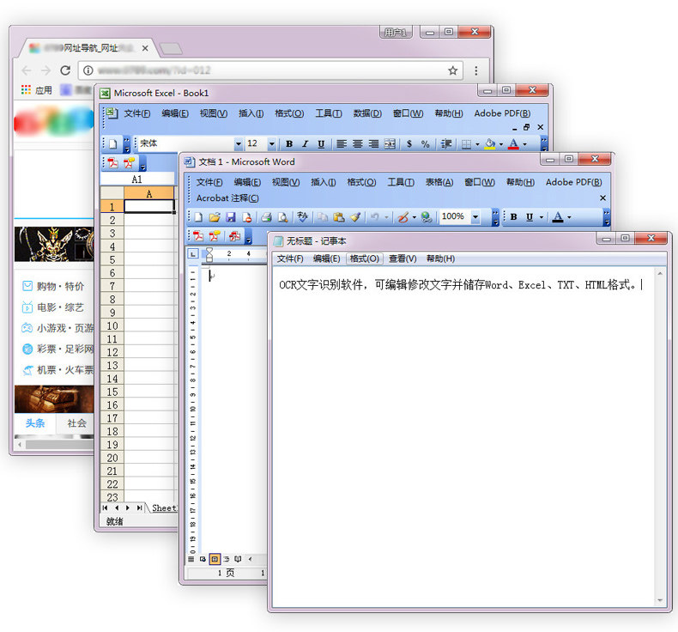This screenshot has width=678, height=632.
Task: Apply Currency style in Excel toolbar
Action: 409,144
